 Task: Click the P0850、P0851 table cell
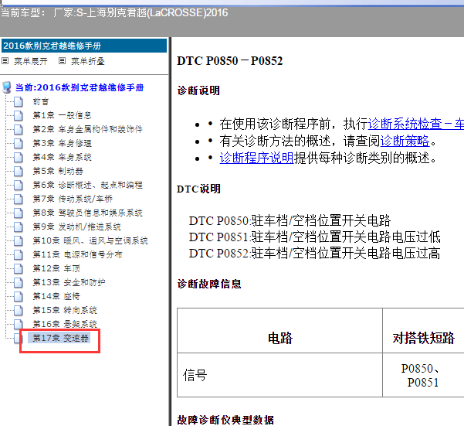click(423, 375)
